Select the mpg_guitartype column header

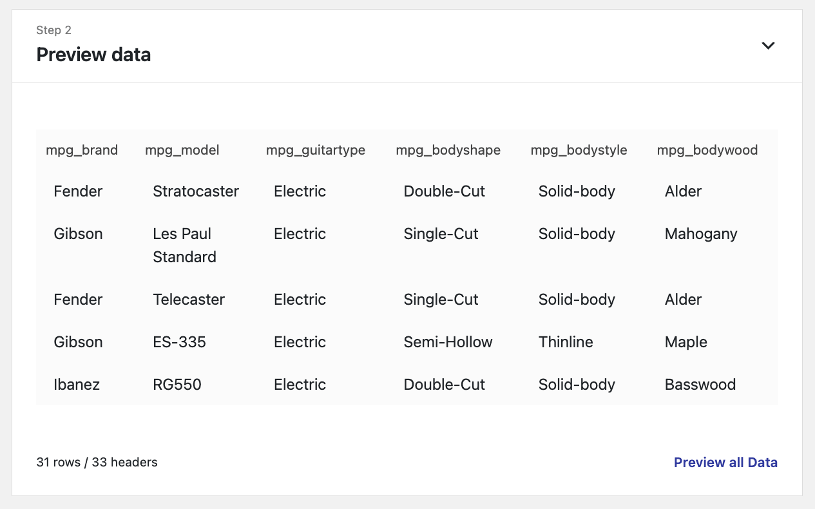click(316, 150)
